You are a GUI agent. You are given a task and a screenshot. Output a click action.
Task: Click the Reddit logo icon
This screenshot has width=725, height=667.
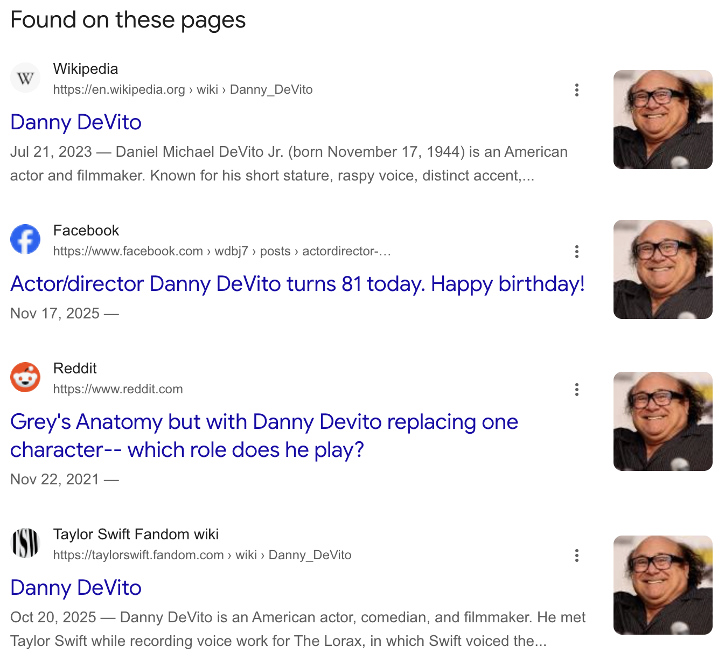point(25,377)
